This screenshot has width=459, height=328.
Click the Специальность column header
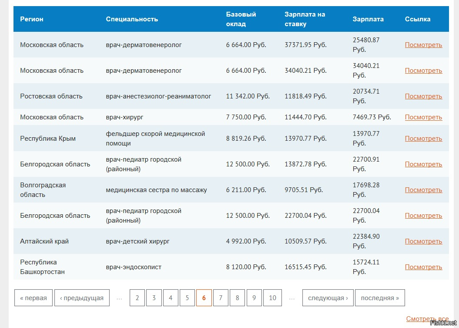point(132,19)
